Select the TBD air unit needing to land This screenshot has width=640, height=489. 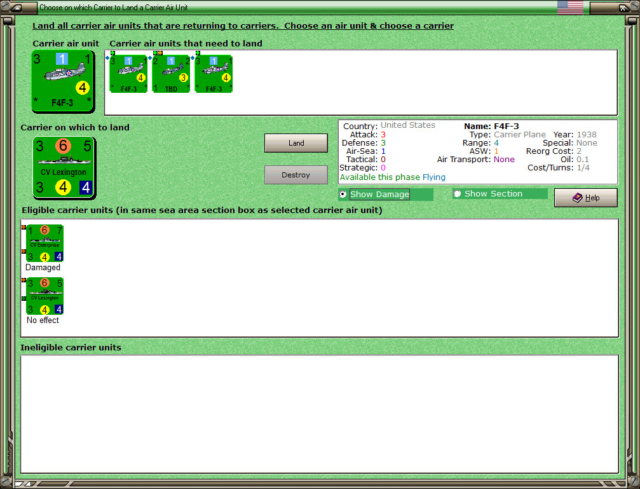coord(171,74)
